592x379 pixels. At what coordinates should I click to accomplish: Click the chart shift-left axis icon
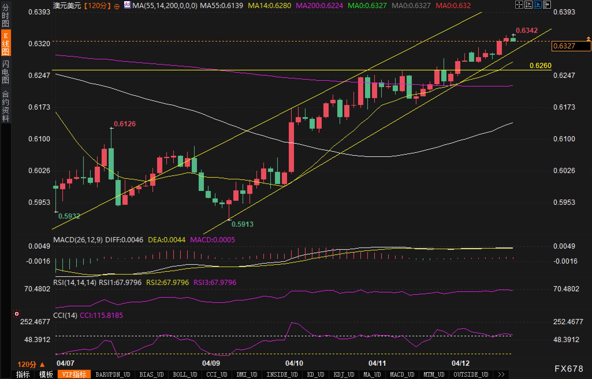(528, 5)
